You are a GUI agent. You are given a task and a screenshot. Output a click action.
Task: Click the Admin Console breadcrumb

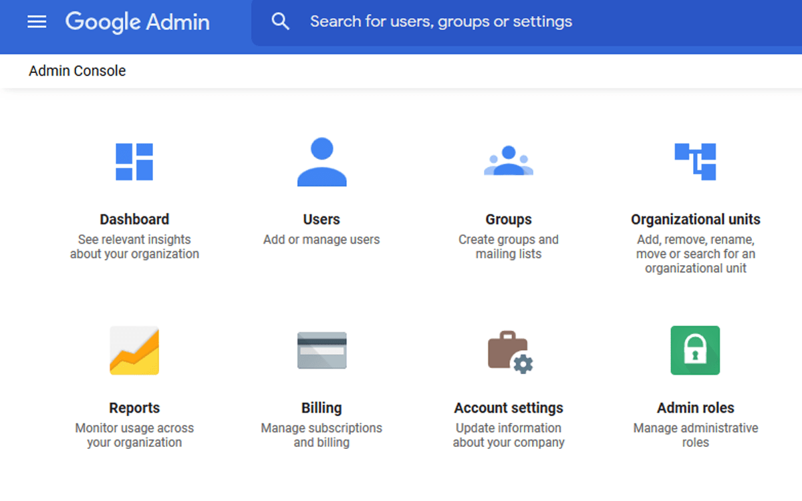78,71
